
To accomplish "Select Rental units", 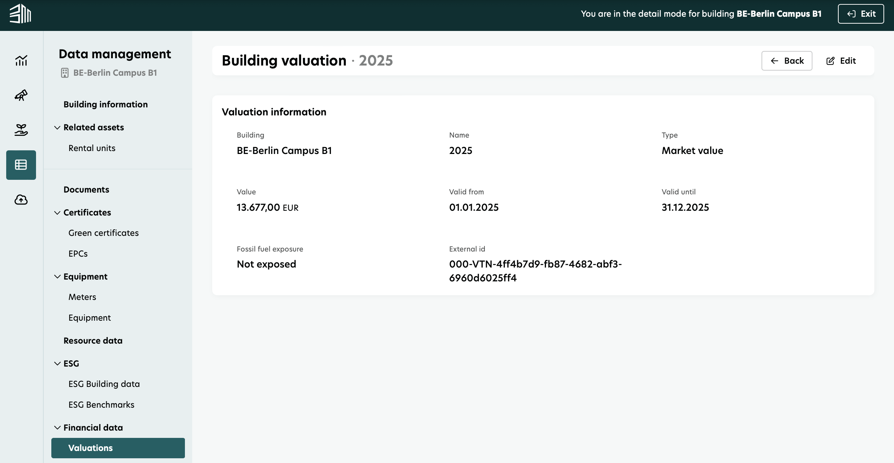I will pyautogui.click(x=92, y=148).
